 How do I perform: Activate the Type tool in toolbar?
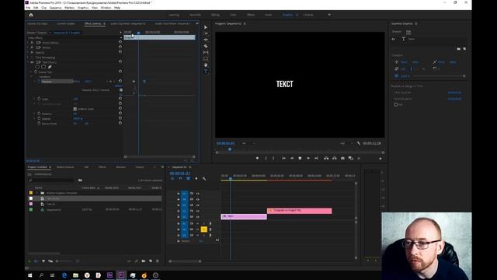click(x=205, y=72)
